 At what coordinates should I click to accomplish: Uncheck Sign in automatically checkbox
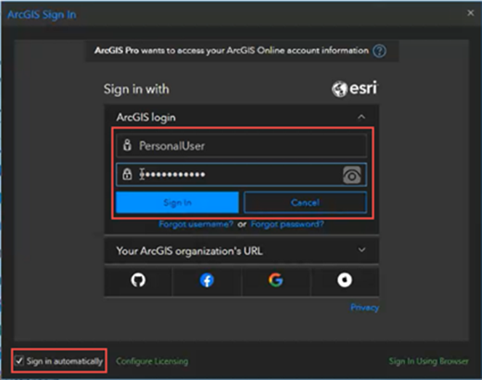[x=19, y=360]
